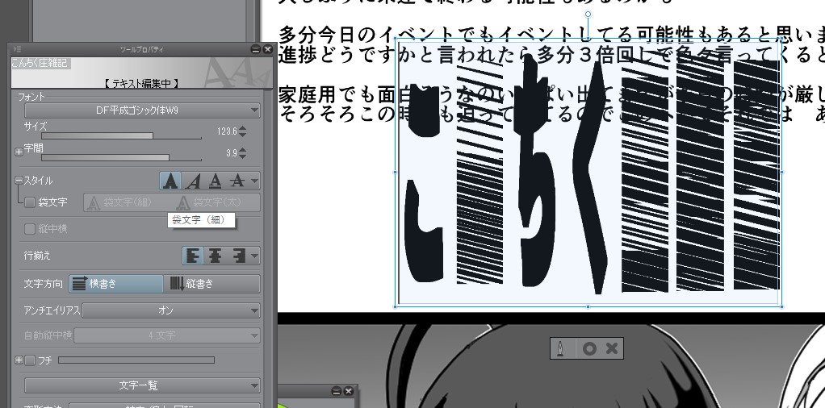Screen dimensions: 825x408
Task: Expand the フチ options
Action: (x=19, y=360)
